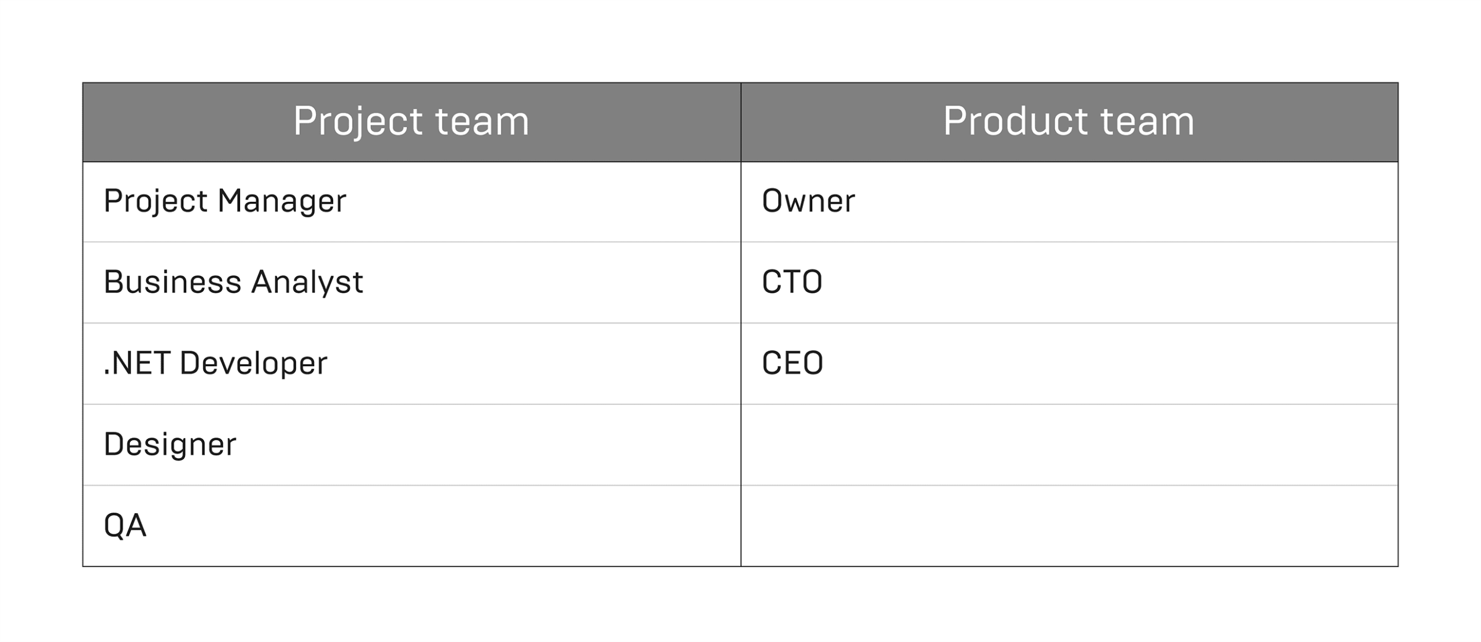The height and width of the screenshot is (642, 1481).
Task: Click the word Manager in Project Manager
Action: (x=282, y=202)
